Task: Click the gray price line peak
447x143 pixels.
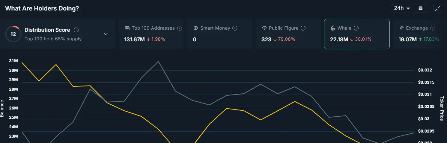Action: click(x=158, y=61)
